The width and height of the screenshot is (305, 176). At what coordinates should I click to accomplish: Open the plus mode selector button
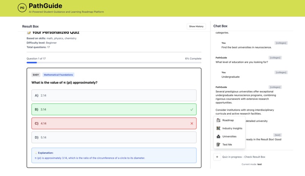(217, 157)
